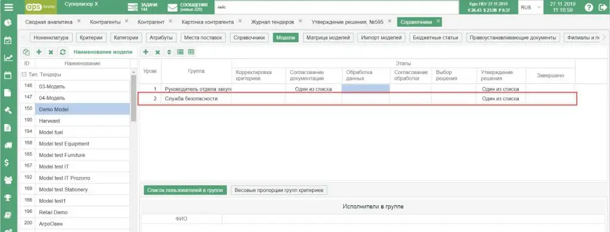The width and height of the screenshot is (610, 232).
Task: Select the '03-Модель' row
Action: click(74, 86)
